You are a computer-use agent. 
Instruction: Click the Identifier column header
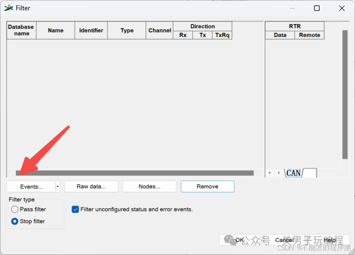point(91,30)
